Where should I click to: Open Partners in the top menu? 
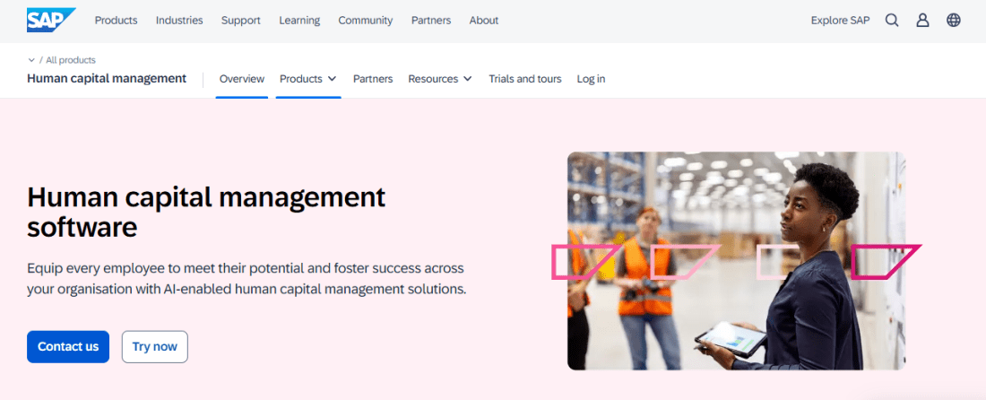click(431, 20)
